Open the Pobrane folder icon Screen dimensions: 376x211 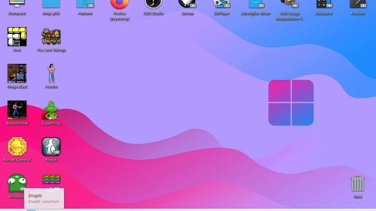pos(85,4)
